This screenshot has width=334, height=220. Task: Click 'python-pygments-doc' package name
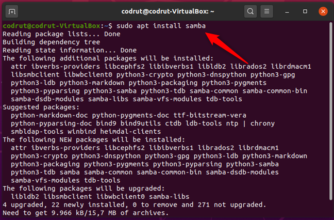click(x=130, y=115)
